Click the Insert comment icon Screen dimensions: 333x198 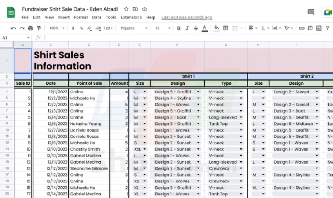coord(310,28)
